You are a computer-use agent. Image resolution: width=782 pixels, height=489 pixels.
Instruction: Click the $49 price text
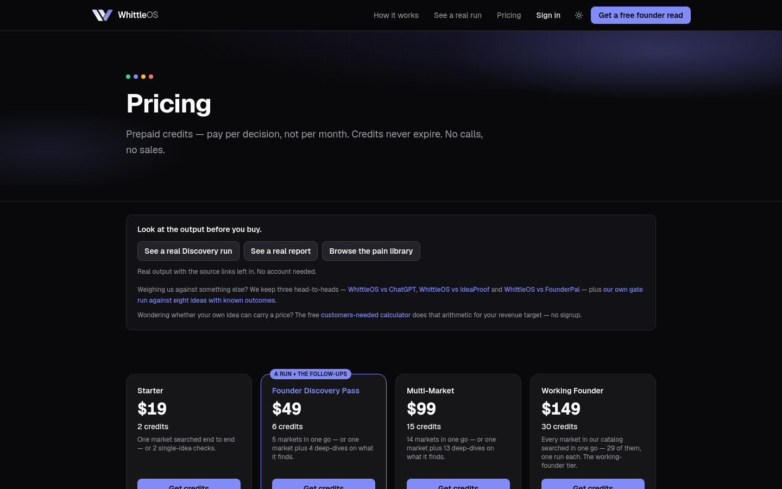[287, 409]
